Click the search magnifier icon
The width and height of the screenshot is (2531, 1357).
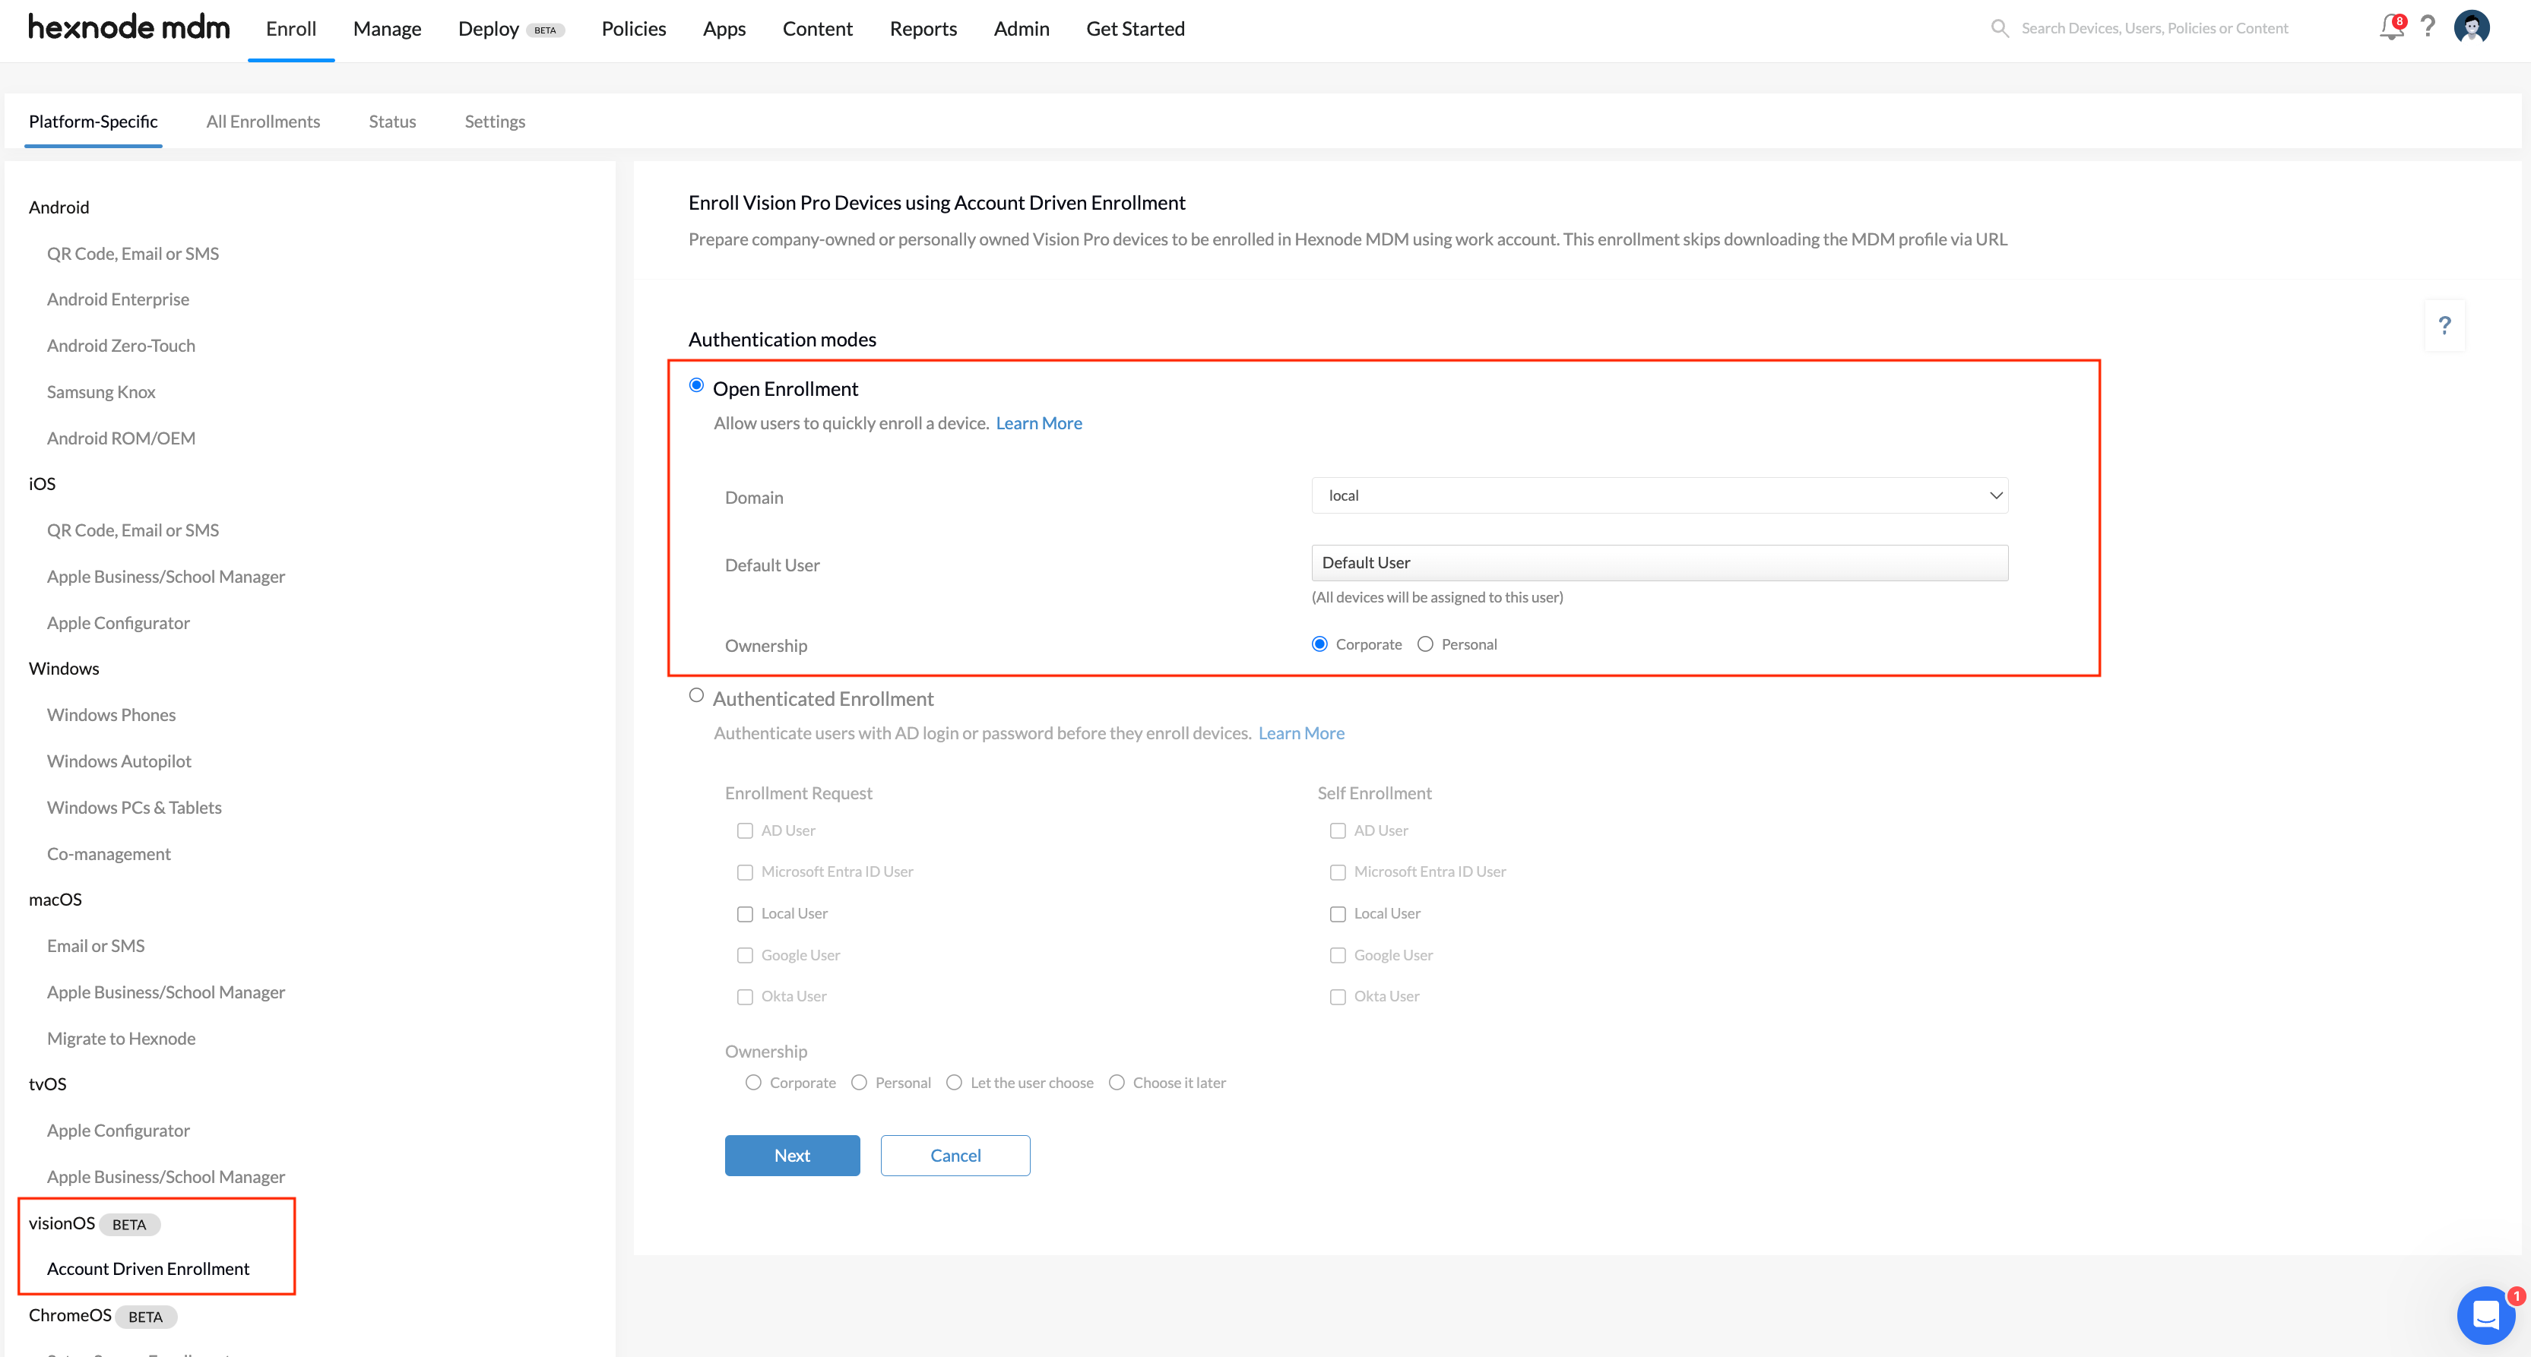click(x=2000, y=28)
